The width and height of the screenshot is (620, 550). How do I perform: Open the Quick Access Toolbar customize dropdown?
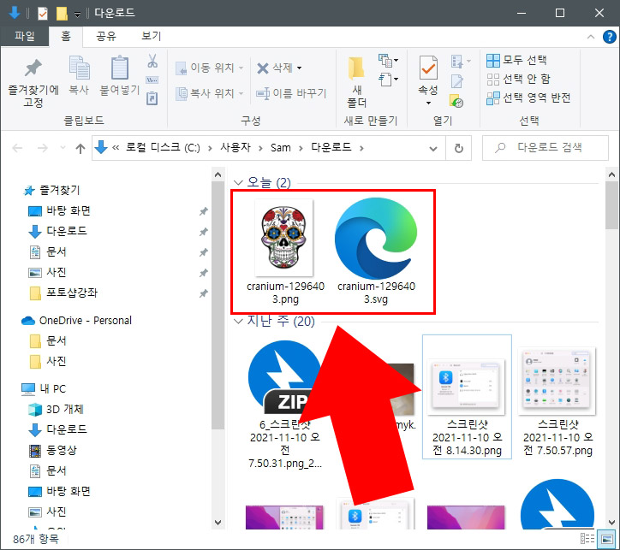coord(77,15)
